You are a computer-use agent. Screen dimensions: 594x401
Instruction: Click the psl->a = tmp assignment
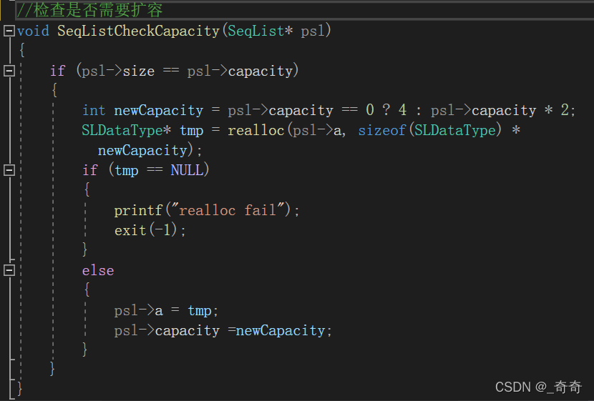[166, 311]
